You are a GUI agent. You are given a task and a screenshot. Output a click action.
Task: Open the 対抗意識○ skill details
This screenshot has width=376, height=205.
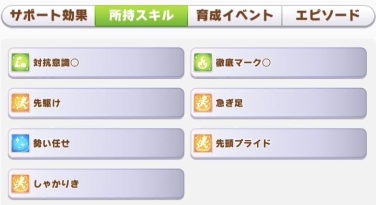pos(96,63)
